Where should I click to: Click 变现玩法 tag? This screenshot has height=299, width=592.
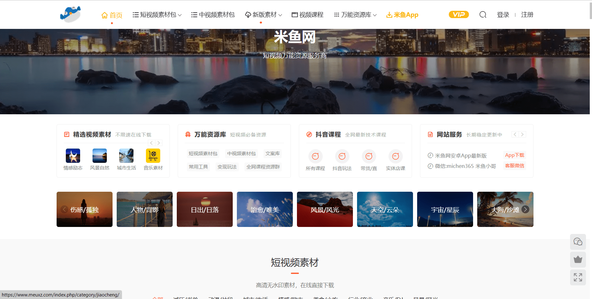click(x=227, y=167)
